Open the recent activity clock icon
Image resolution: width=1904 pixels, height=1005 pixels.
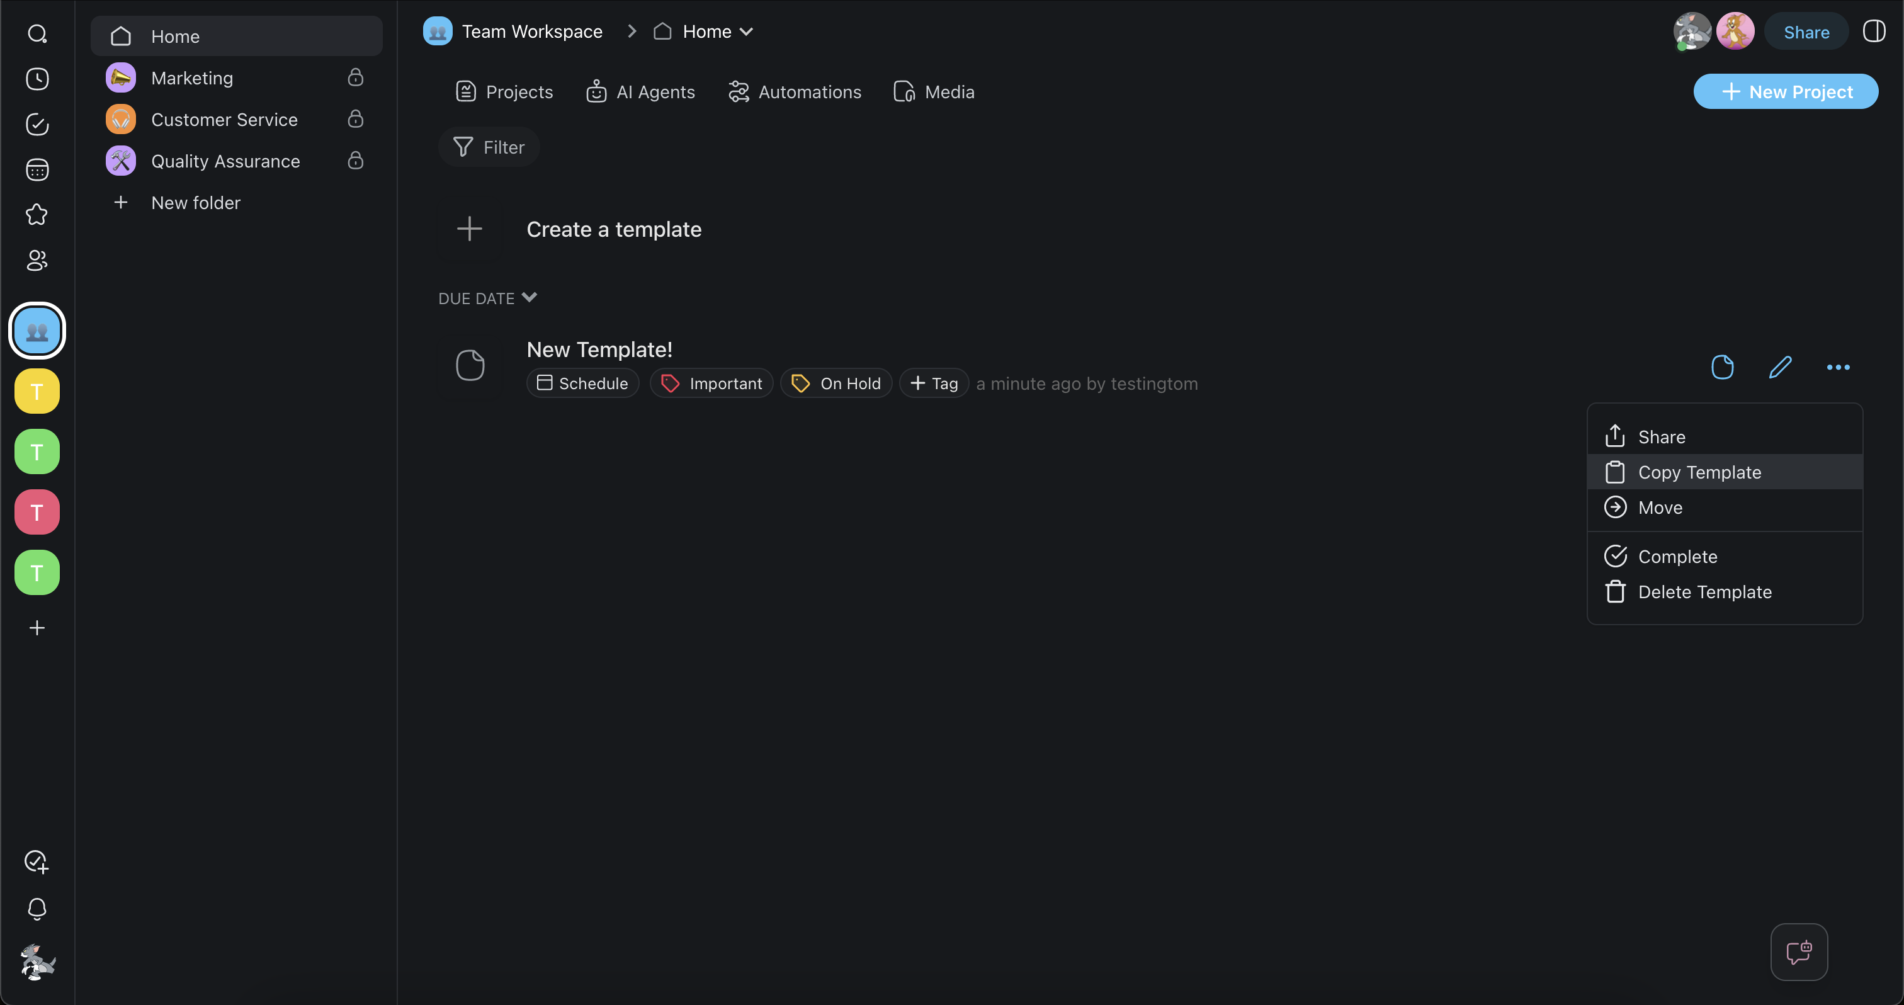[37, 79]
